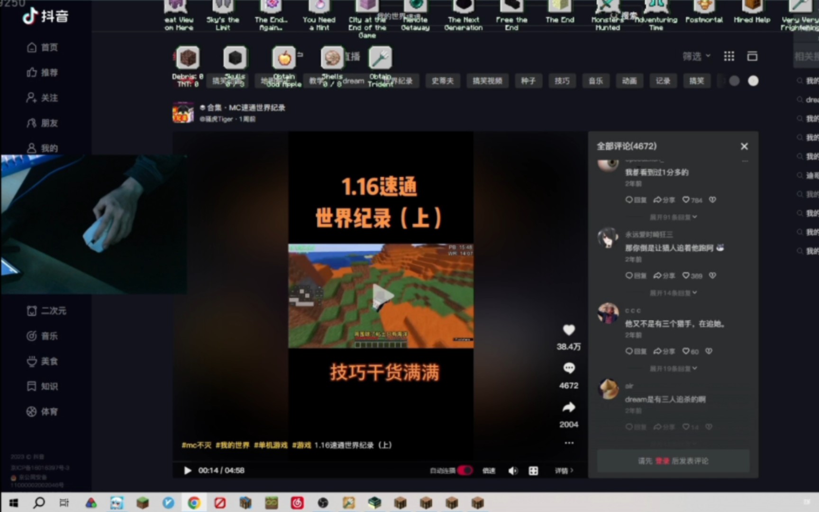
Task: Select the 技巧 tag chip
Action: 562,81
